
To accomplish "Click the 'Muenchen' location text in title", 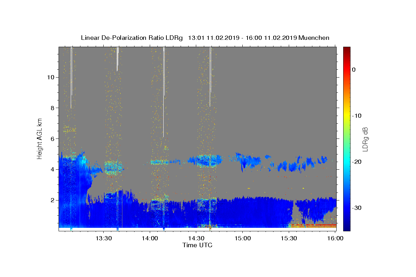I will (x=314, y=38).
